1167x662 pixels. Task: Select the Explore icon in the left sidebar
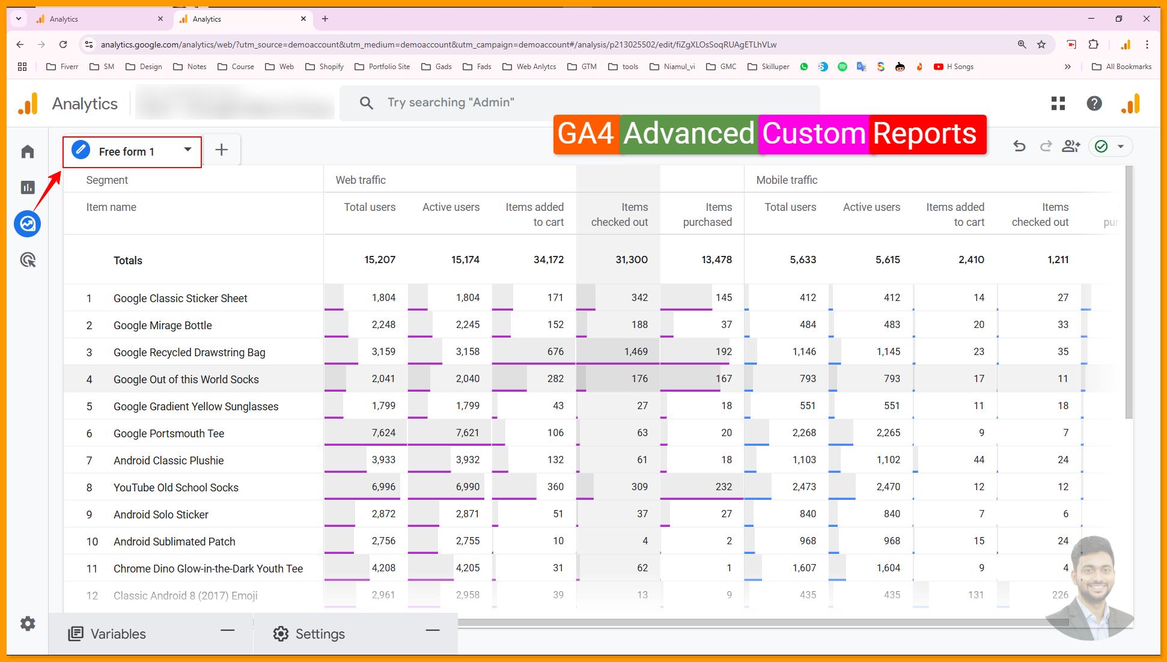click(28, 224)
